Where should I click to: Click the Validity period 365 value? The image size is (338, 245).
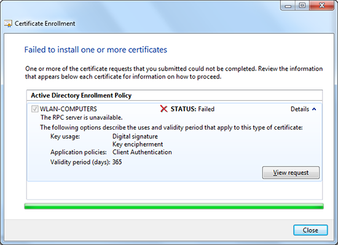point(117,162)
